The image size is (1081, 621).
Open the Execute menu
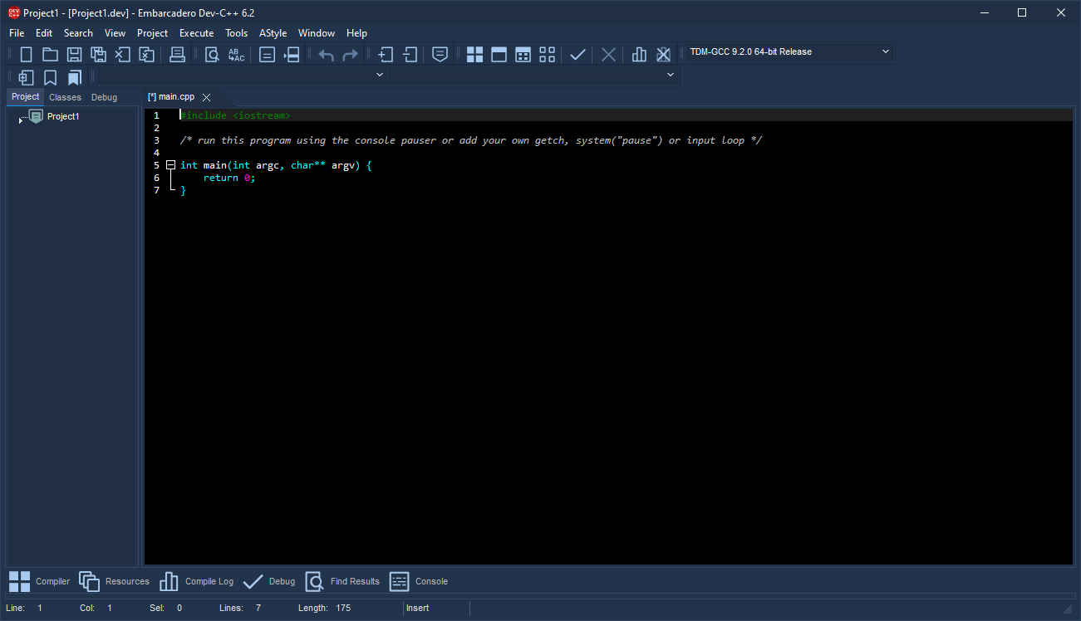pos(196,33)
